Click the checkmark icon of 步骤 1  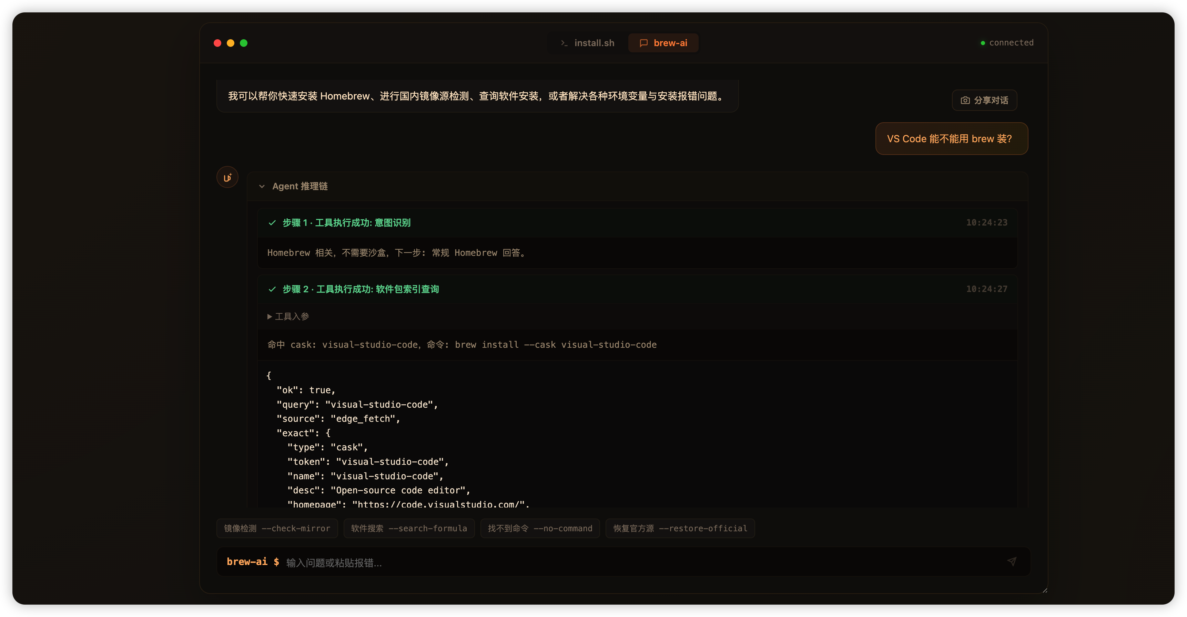click(x=272, y=223)
